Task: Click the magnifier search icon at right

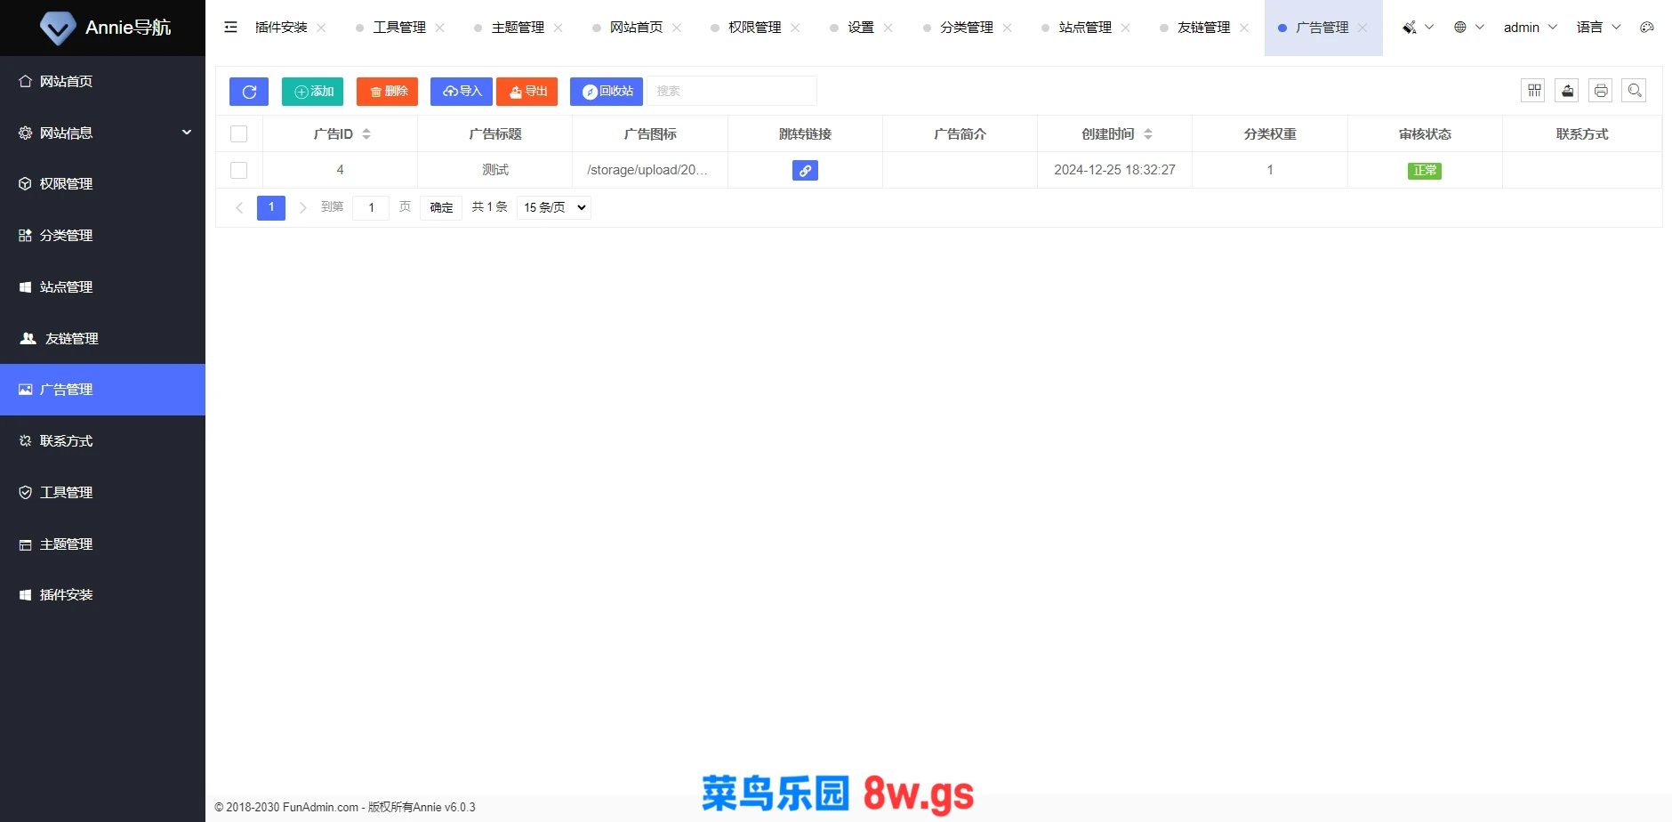Action: pos(1634,91)
